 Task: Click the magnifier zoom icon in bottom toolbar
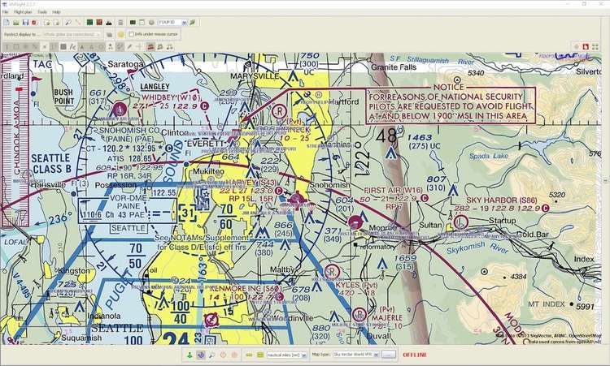(x=212, y=355)
